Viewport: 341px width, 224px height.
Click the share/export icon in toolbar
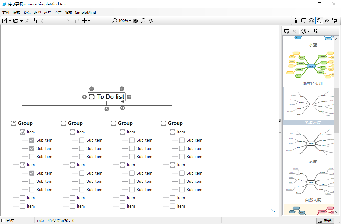pos(34,21)
